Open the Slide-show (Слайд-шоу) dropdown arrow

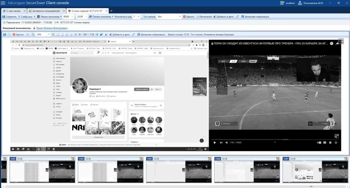[x=34, y=16]
